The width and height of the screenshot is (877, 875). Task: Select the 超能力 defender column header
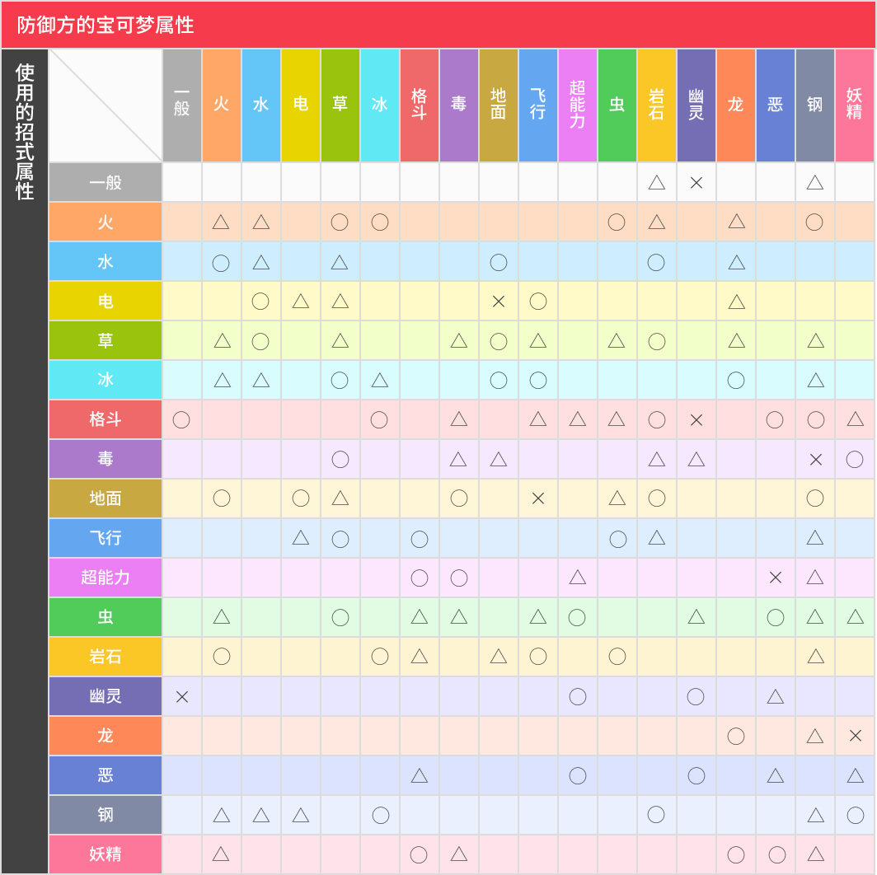point(578,105)
